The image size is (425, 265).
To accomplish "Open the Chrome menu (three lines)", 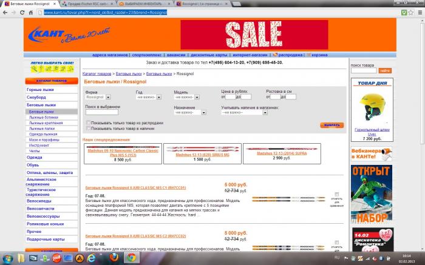I will [420, 13].
